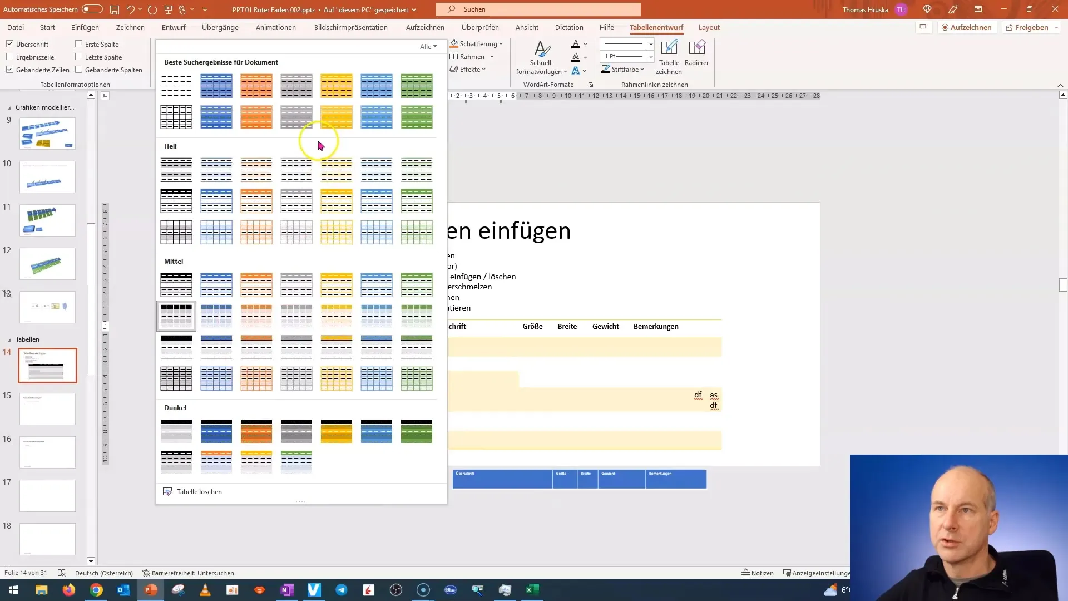
Task: Open Outlook from the taskbar
Action: coord(123,590)
